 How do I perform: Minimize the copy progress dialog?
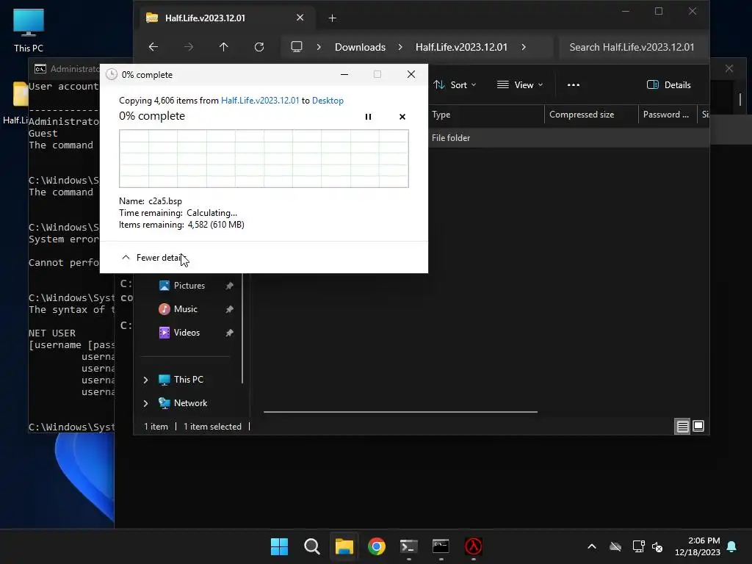coord(344,74)
